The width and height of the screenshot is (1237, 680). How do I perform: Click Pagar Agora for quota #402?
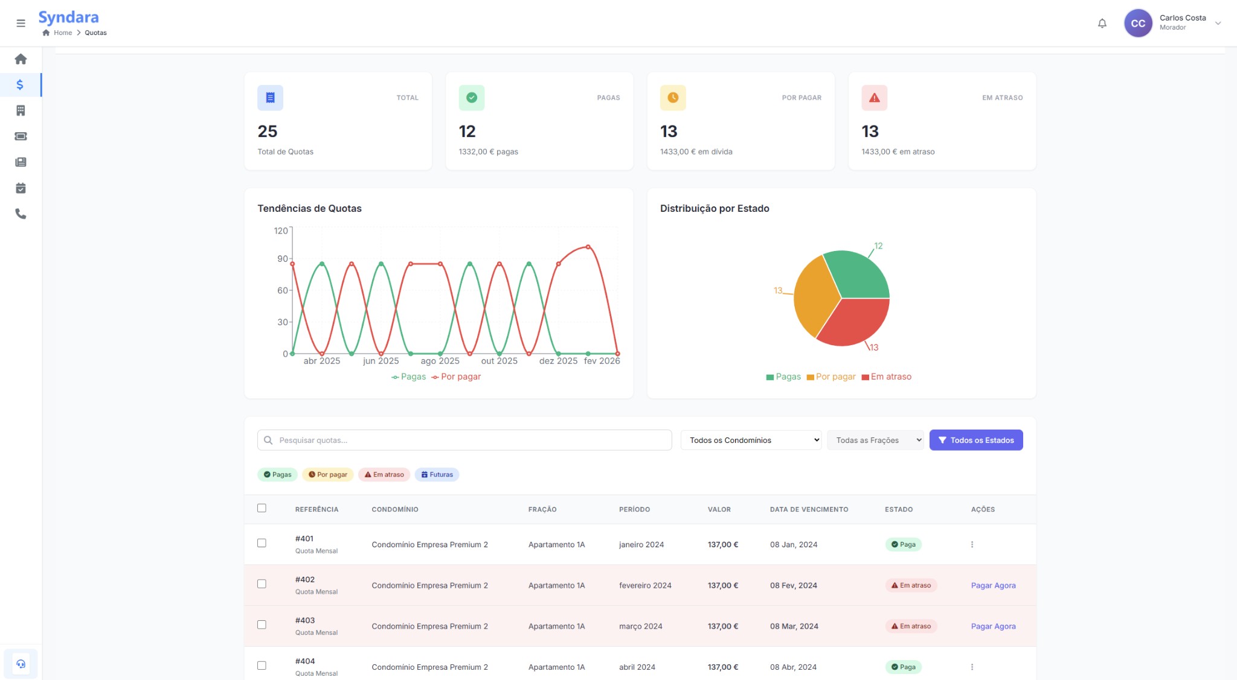tap(993, 585)
